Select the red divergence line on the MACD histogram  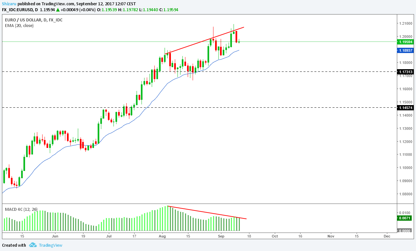point(207,212)
